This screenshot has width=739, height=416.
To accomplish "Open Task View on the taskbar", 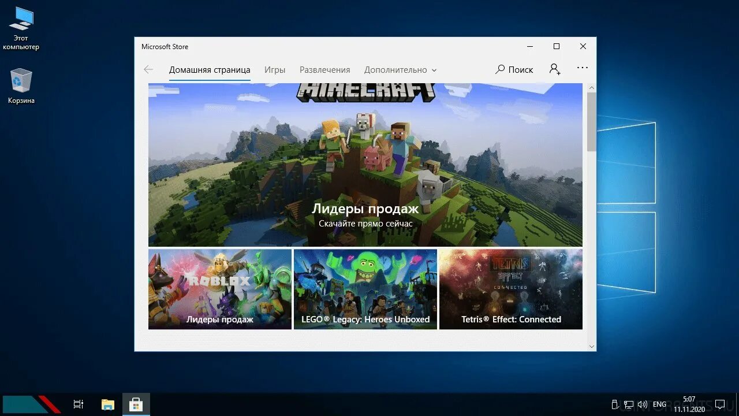I will pos(79,404).
